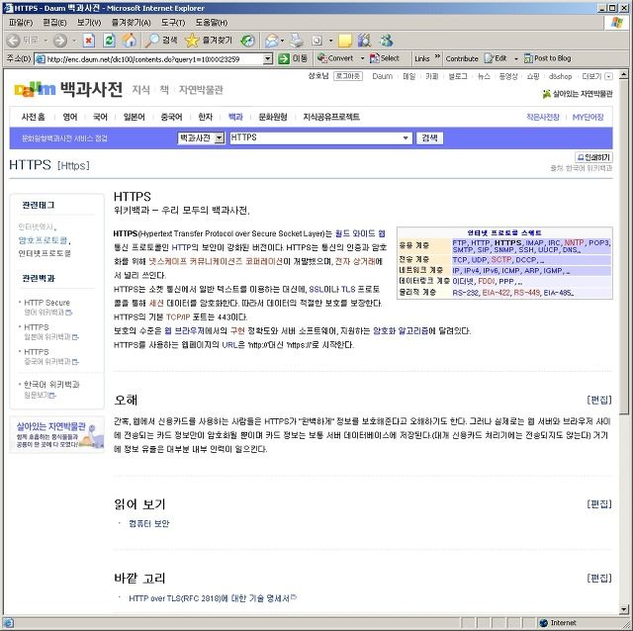
Task: Click external link icon after HTTP Secure
Action: click(68, 313)
